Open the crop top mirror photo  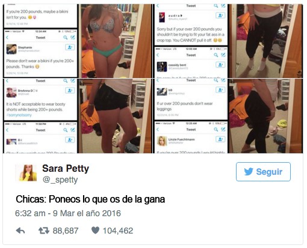point(265,41)
